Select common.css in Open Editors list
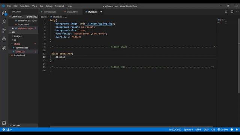This screenshot has width=240, height=135. point(24,21)
